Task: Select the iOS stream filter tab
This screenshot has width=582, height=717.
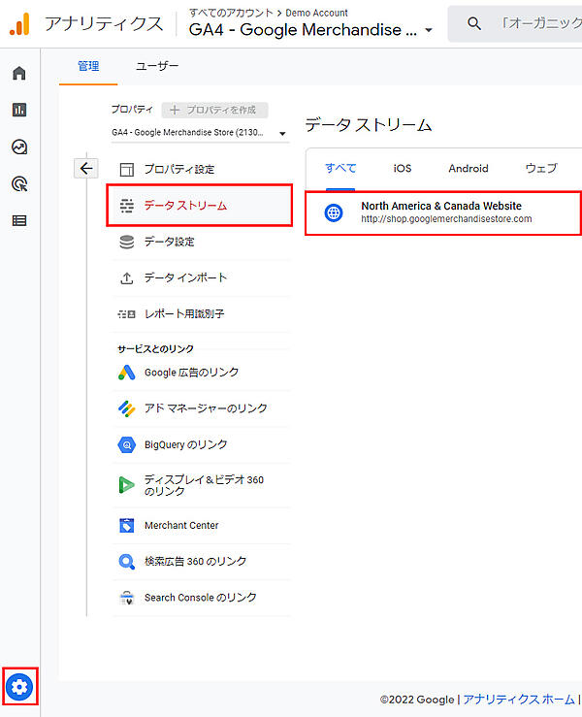Action: click(402, 168)
